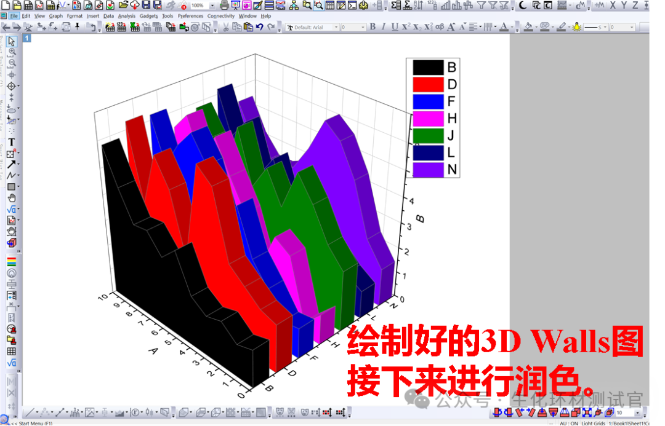665x426 pixels.
Task: Click the B vertical axis title
Action: [420, 218]
